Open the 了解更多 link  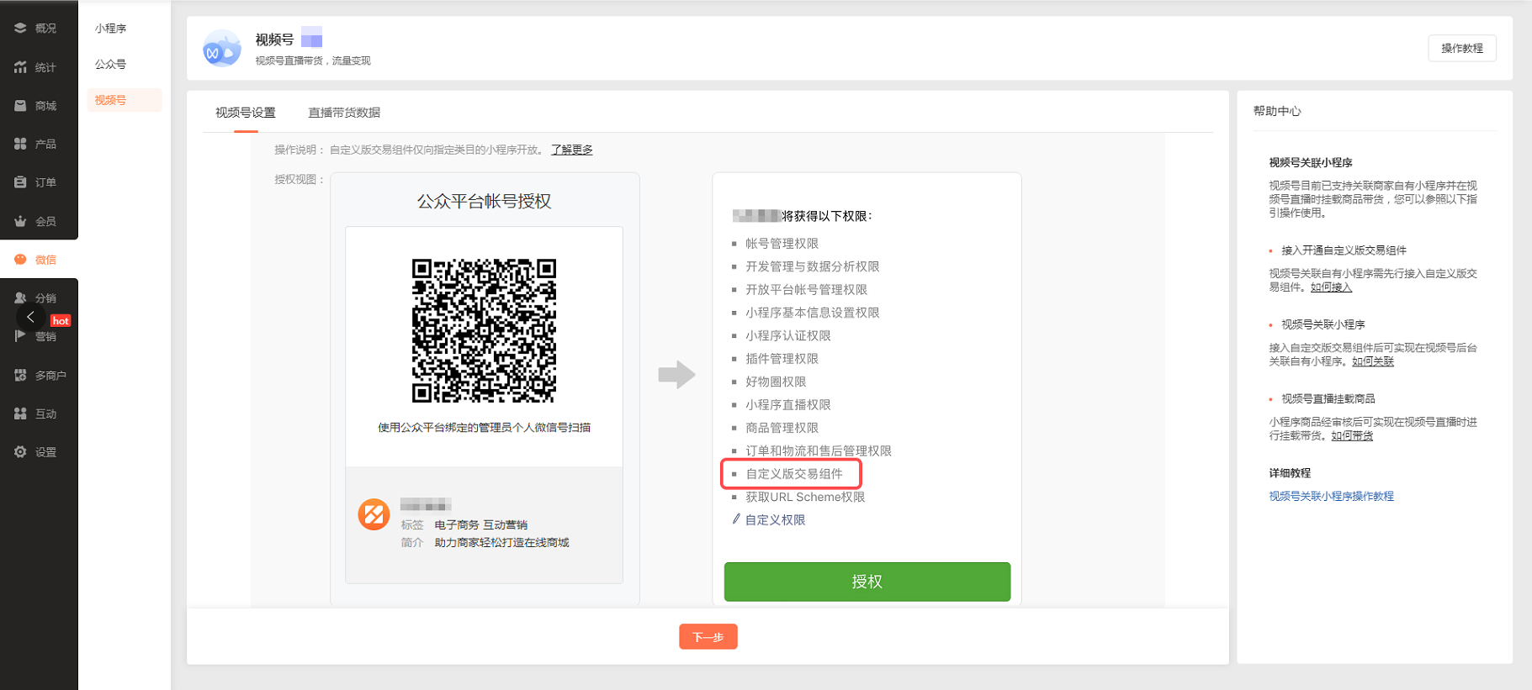pyautogui.click(x=571, y=150)
